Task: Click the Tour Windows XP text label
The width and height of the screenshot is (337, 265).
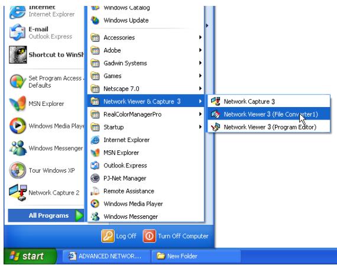Action: point(51,170)
